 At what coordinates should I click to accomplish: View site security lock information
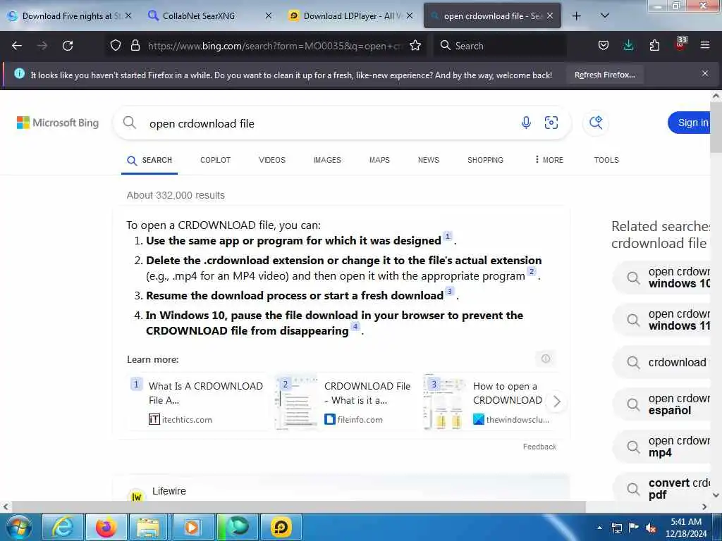pos(135,45)
